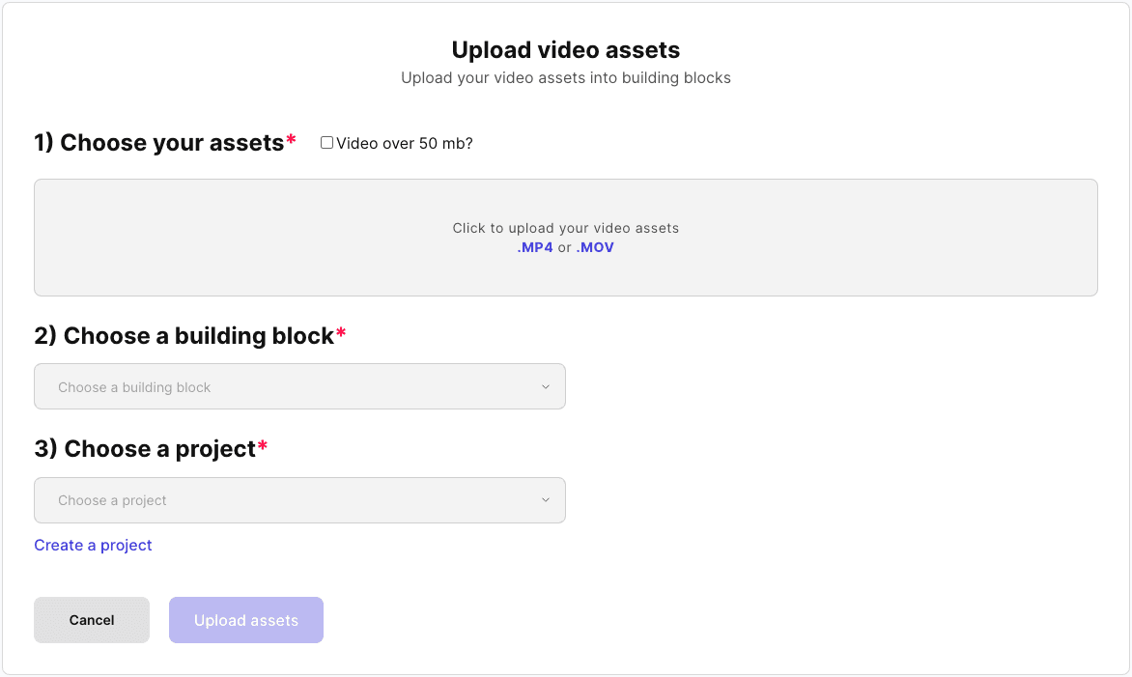Image resolution: width=1132 pixels, height=677 pixels.
Task: Open the 'Choose a building block' dropdown
Action: tap(299, 386)
